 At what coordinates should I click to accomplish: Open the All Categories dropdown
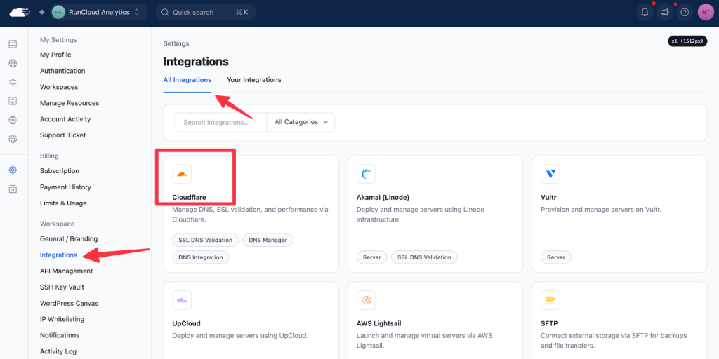click(301, 122)
